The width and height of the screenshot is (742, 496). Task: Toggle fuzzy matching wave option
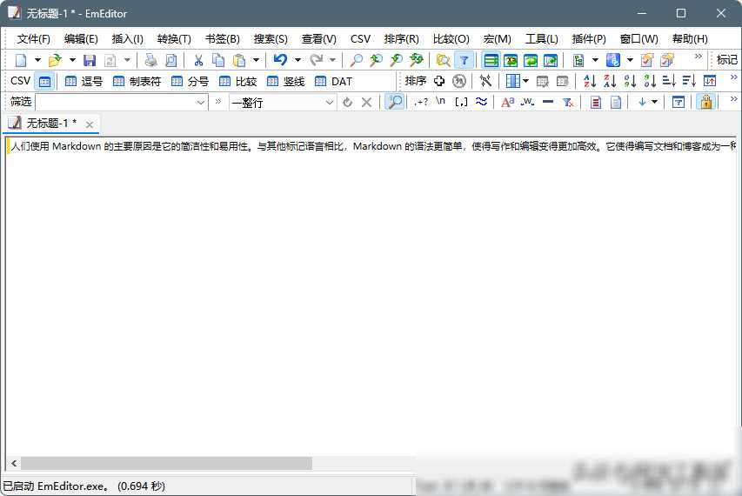pyautogui.click(x=481, y=102)
